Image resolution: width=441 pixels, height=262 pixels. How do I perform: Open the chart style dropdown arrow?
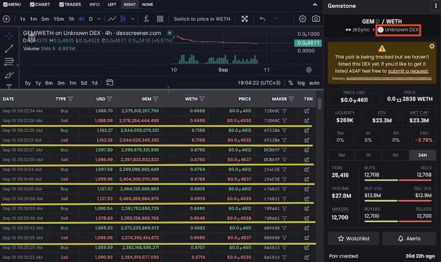point(133,19)
